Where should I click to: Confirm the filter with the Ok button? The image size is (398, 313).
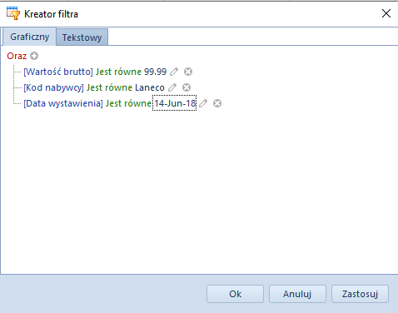tap(235, 294)
